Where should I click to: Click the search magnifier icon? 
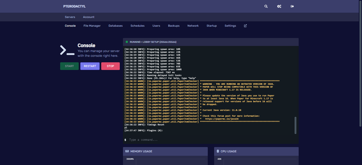(266, 6)
